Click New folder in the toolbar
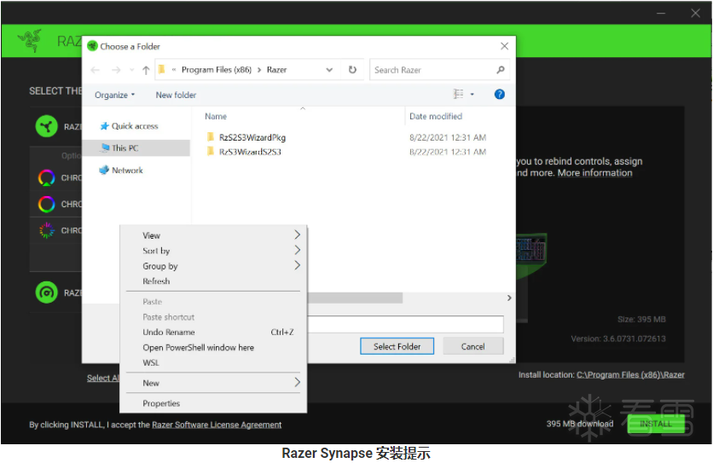The image size is (713, 463). pyautogui.click(x=176, y=95)
